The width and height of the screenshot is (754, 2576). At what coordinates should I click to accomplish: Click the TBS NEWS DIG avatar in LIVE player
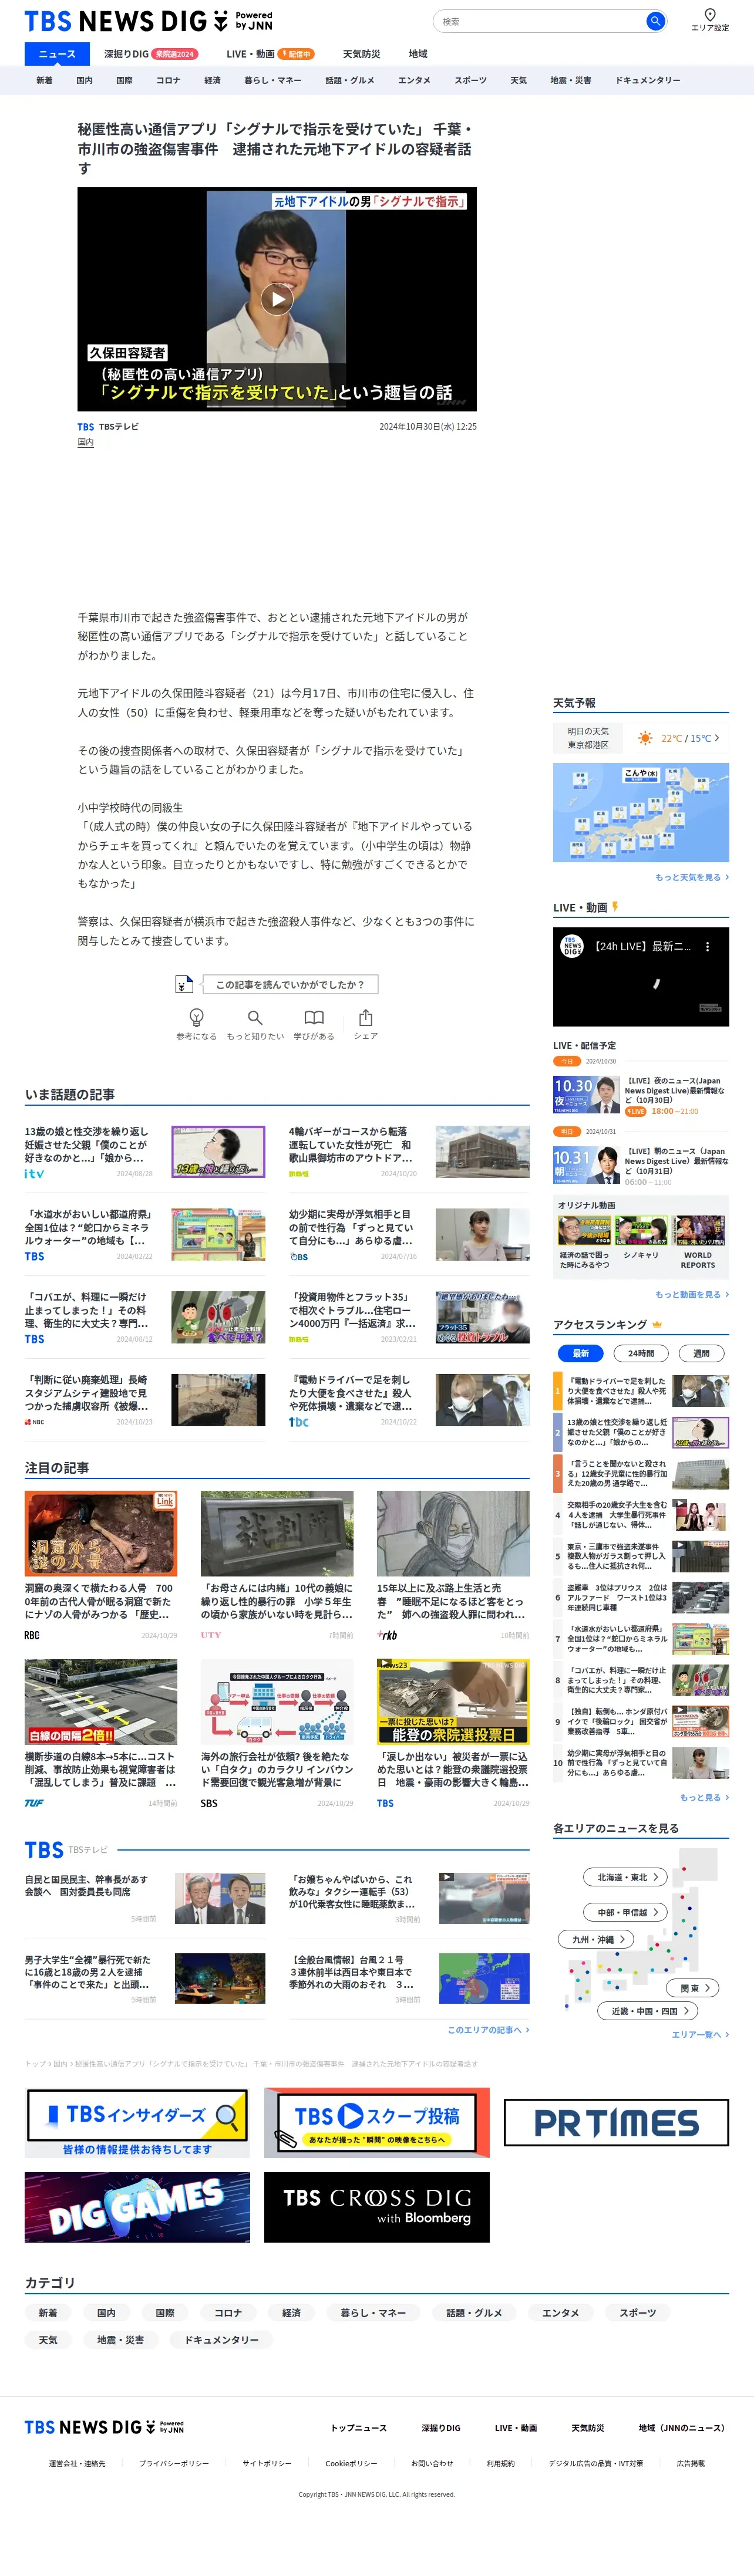click(x=571, y=946)
